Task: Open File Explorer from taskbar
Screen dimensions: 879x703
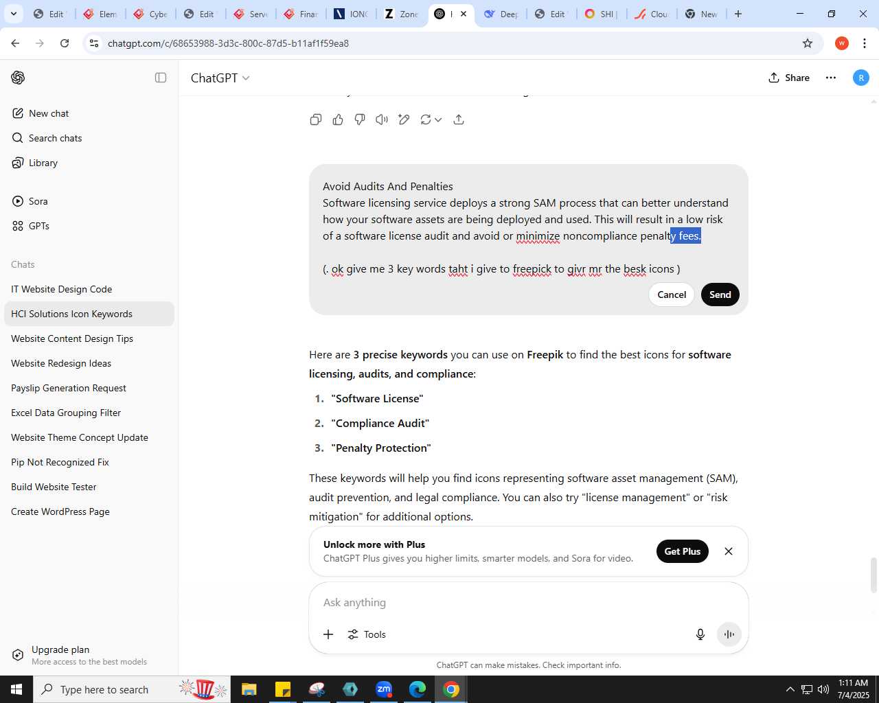Action: pyautogui.click(x=249, y=689)
